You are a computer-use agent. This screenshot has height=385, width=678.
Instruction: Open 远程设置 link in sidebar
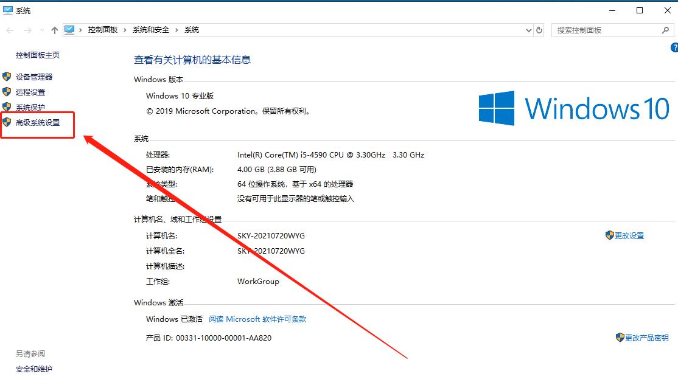pos(30,92)
